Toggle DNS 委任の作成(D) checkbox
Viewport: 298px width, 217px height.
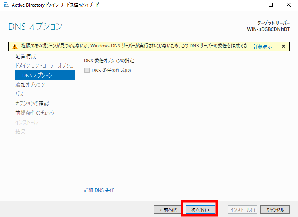point(87,71)
